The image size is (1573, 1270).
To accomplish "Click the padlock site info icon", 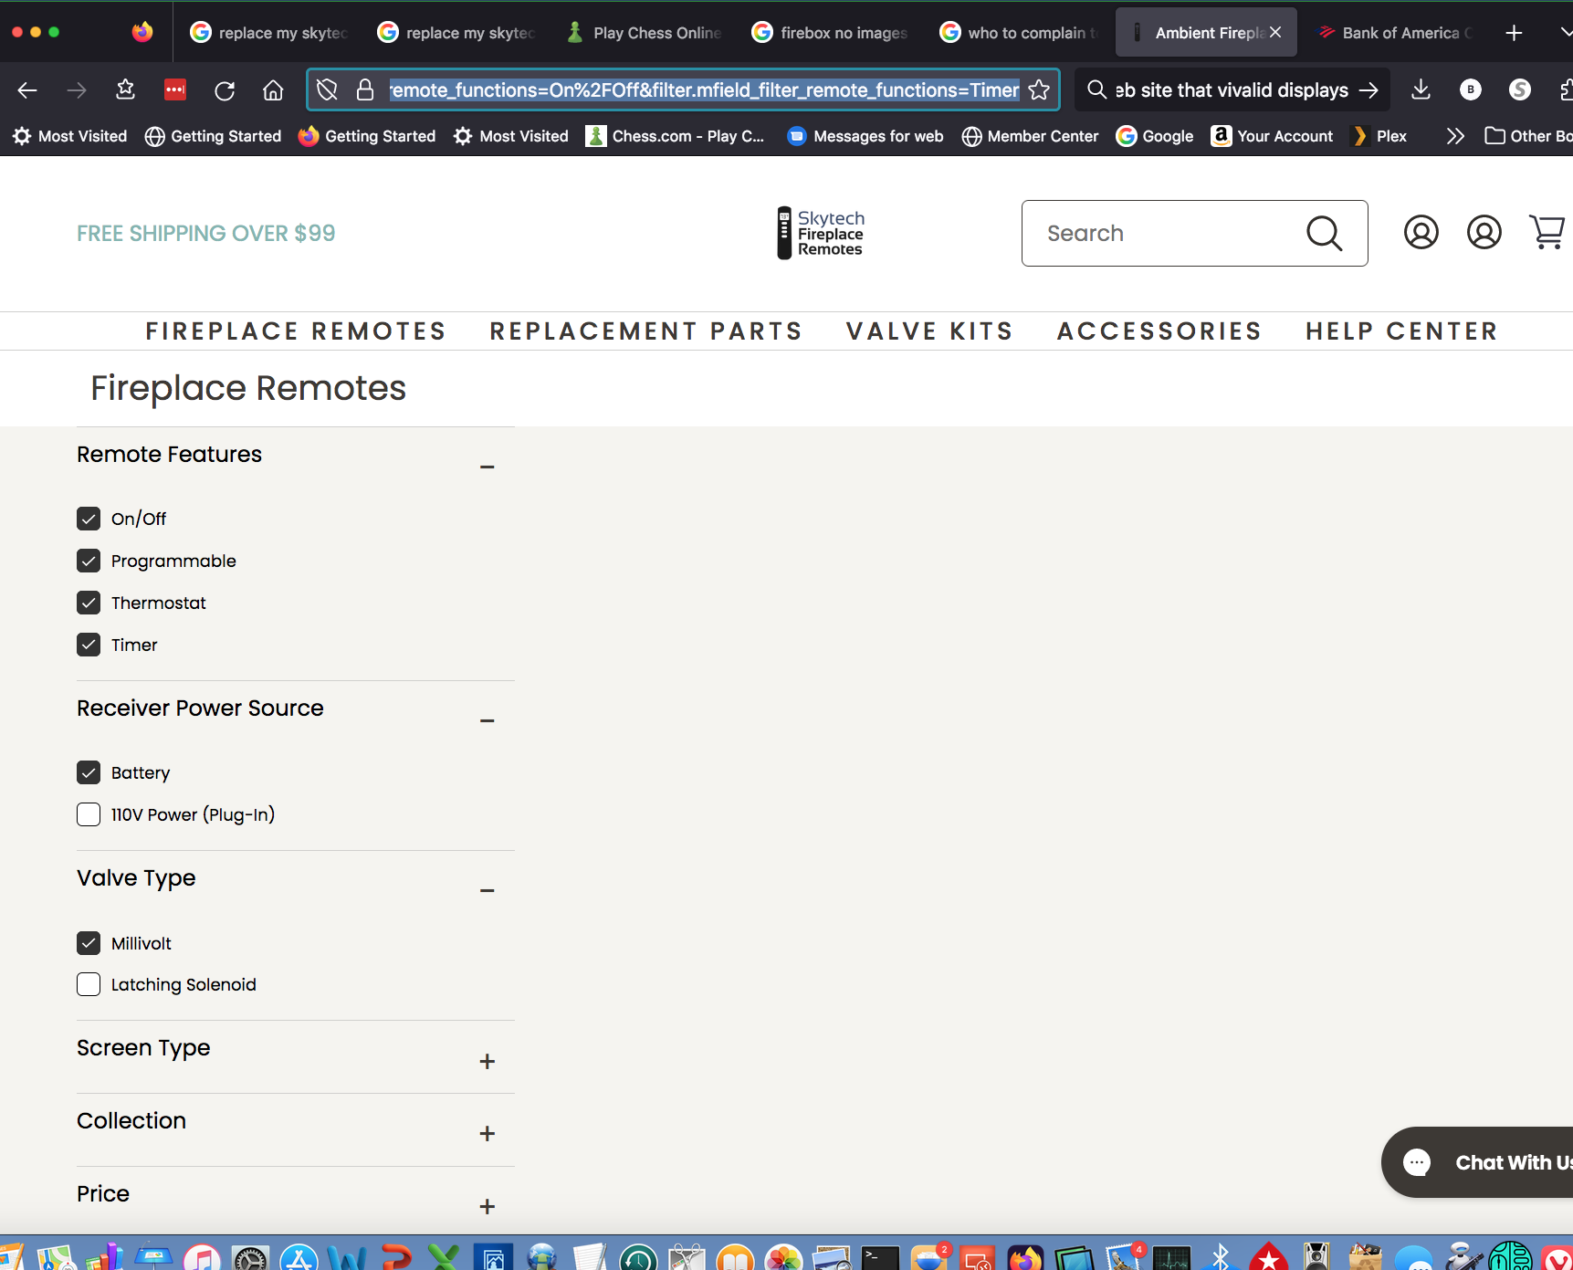I will point(365,89).
